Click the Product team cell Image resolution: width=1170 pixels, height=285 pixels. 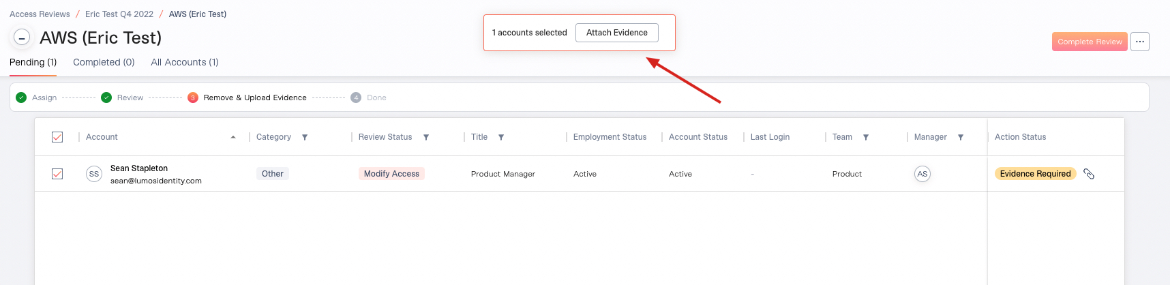click(x=847, y=174)
